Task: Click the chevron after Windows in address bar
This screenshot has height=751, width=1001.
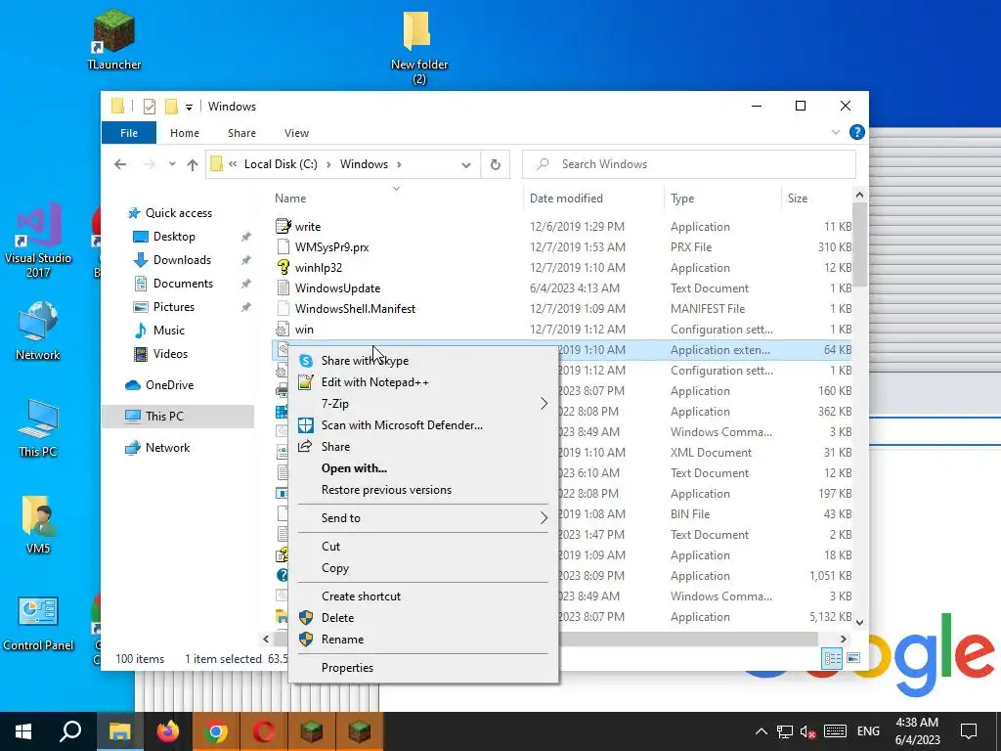Action: pos(399,164)
